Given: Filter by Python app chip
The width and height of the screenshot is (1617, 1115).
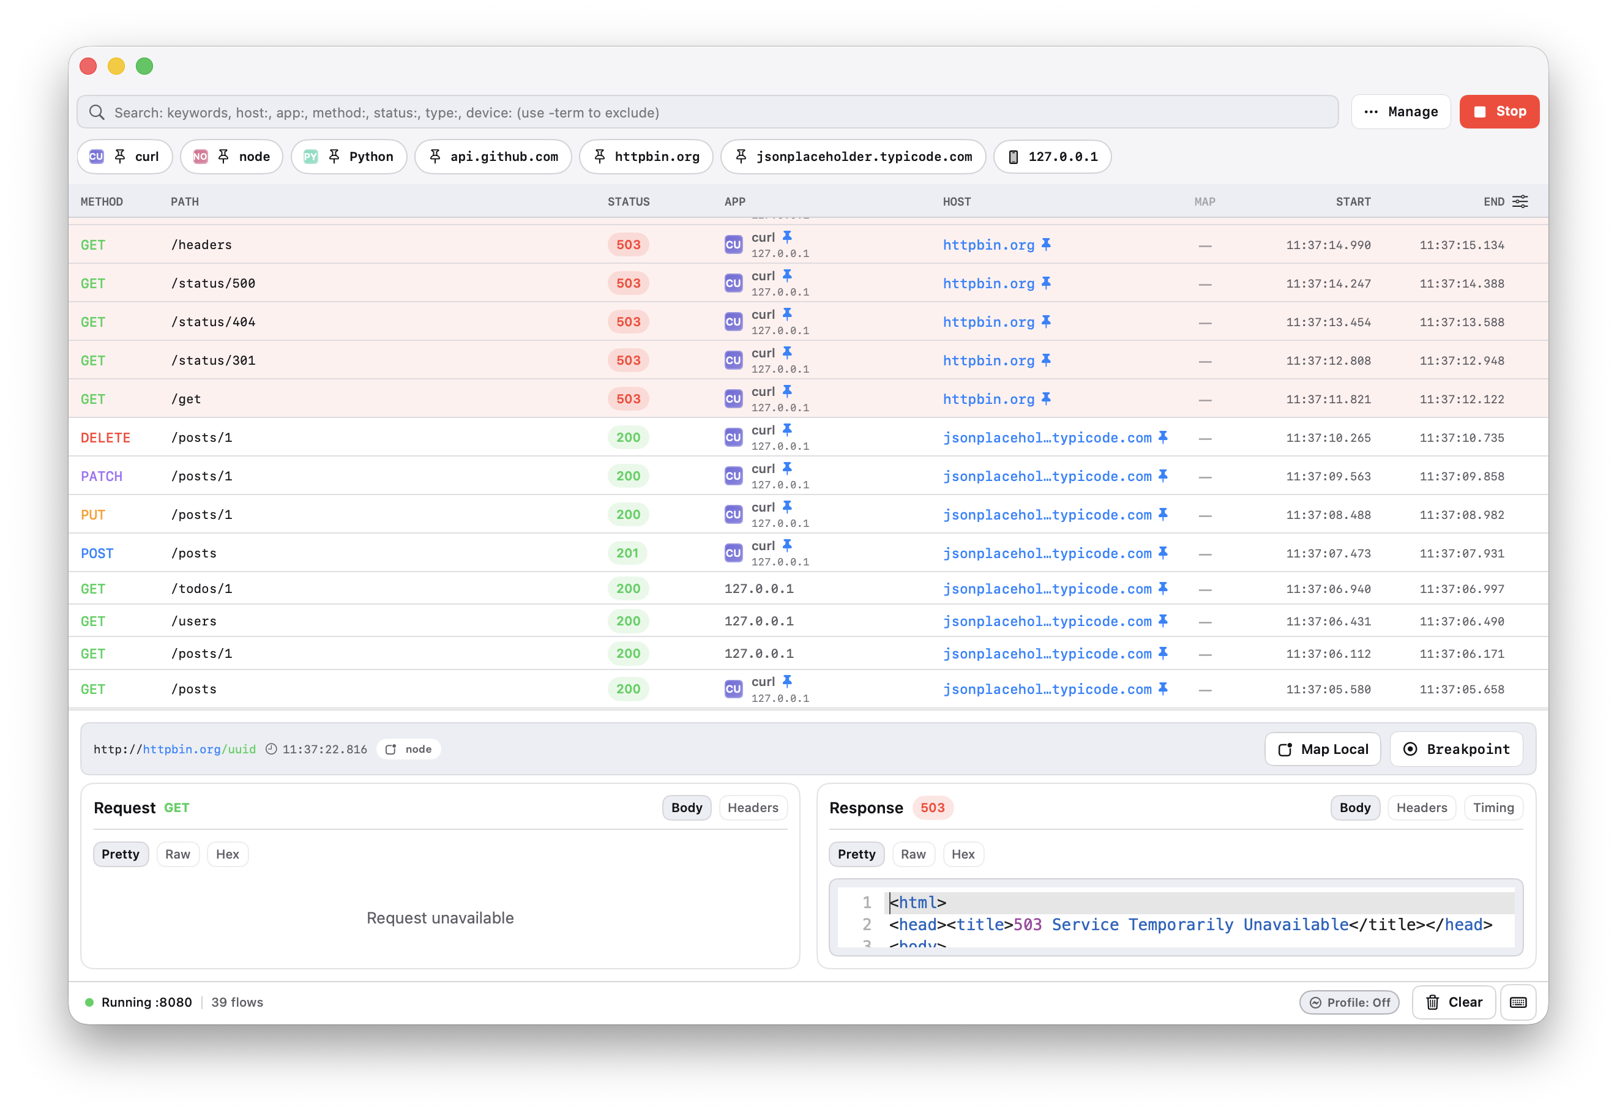Looking at the screenshot, I should pos(348,157).
